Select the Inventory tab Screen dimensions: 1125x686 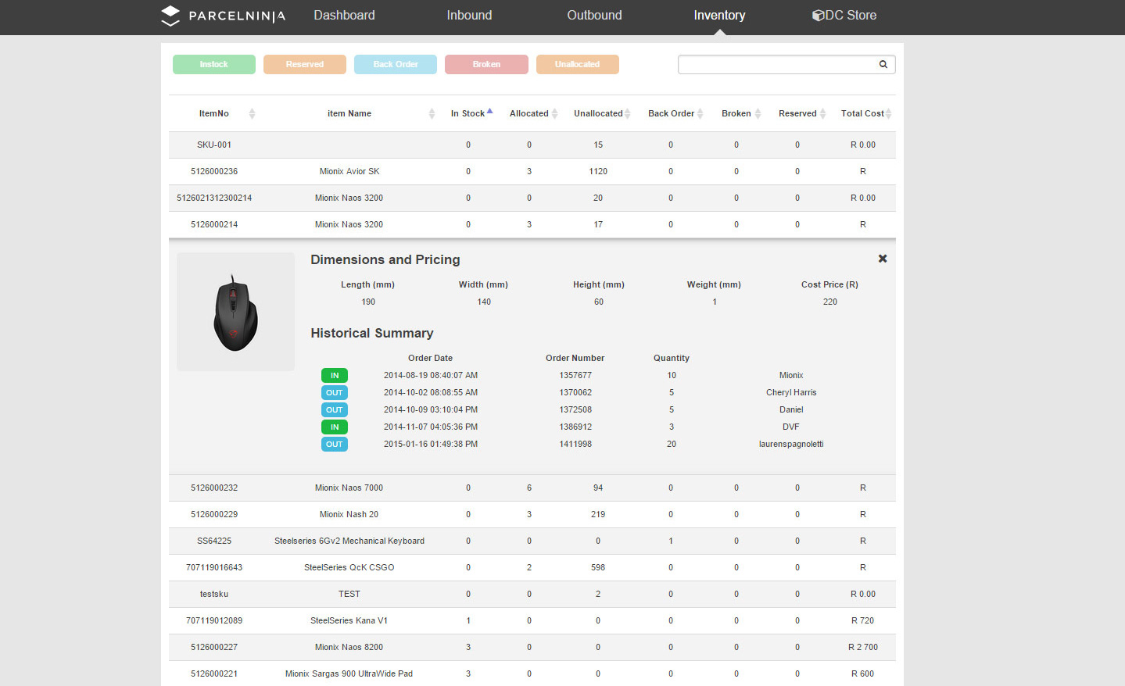tap(719, 15)
